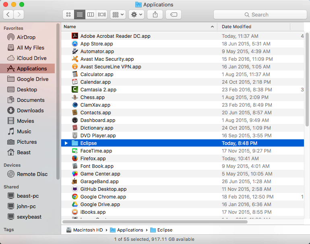Screen dimensions: 310x244
Task: Select the GarageBand.app row
Action: coord(182,181)
